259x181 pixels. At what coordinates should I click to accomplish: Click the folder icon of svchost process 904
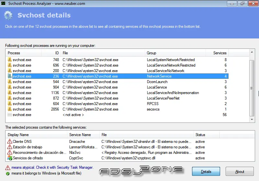[10, 87]
